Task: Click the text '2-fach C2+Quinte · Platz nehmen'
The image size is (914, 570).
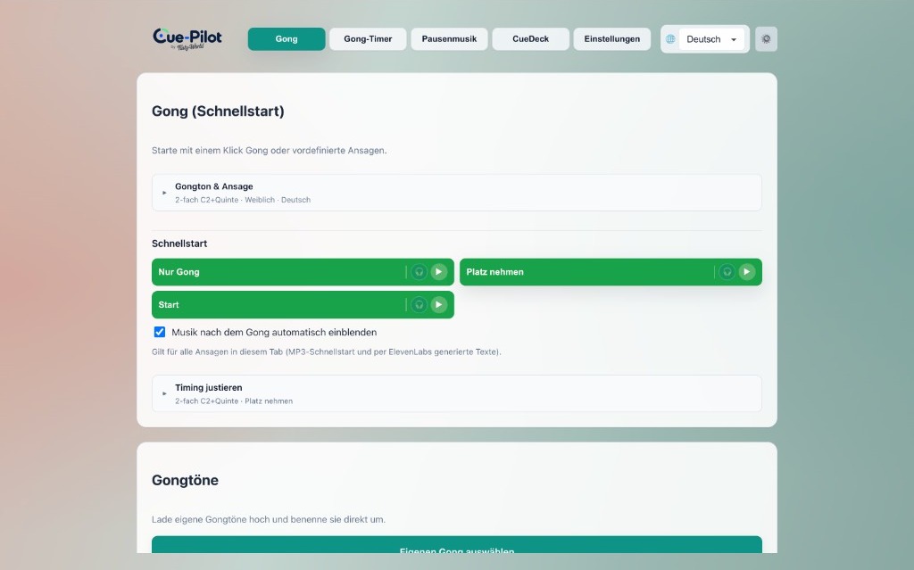Action: [234, 401]
